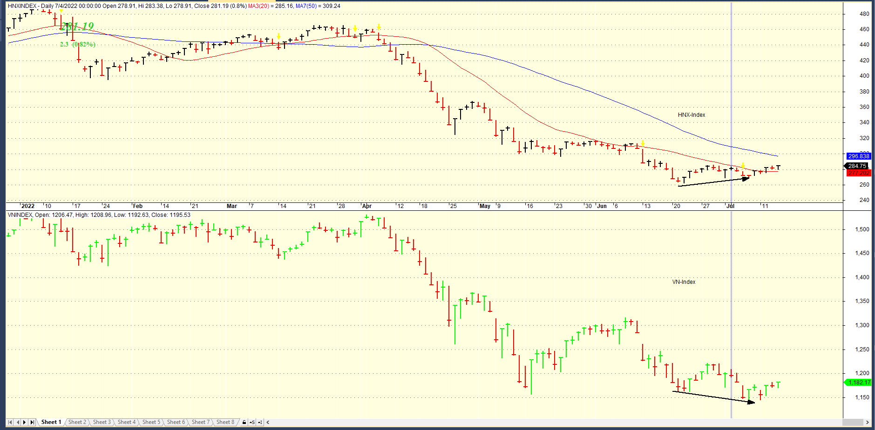Click the VN-Index text label in lower pane
The width and height of the screenshot is (875, 430).
pyautogui.click(x=684, y=282)
